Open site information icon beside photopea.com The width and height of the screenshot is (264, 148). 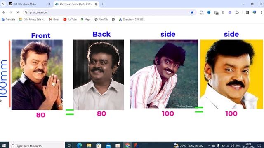pos(26,12)
